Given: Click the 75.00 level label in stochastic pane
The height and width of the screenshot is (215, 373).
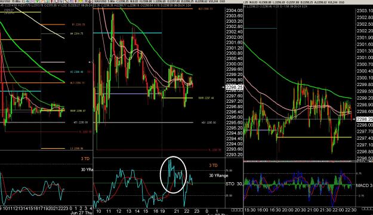Looking at the screenshot, I should (229, 170).
